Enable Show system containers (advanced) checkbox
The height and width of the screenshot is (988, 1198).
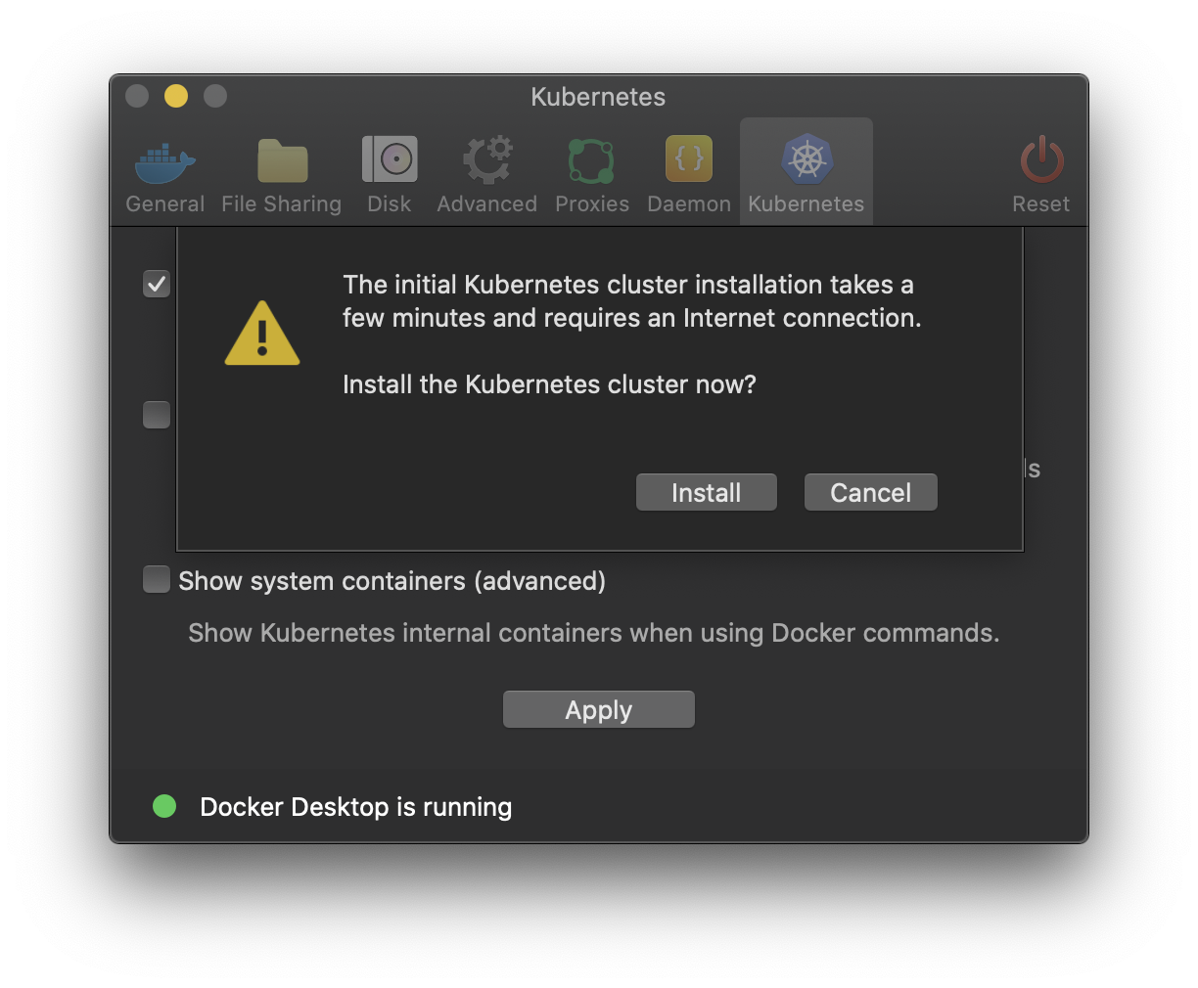[157, 579]
